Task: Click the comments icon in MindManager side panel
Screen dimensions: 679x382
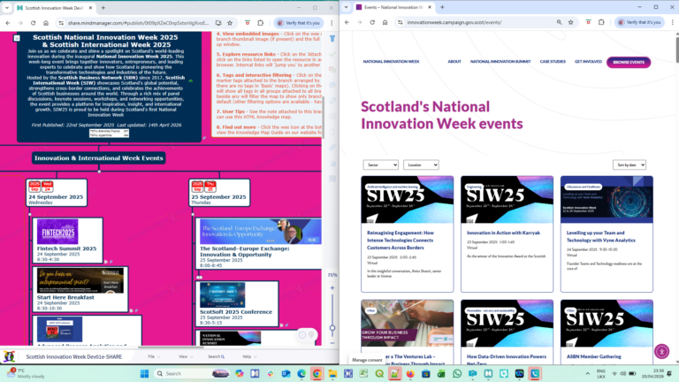Action: pos(332,85)
